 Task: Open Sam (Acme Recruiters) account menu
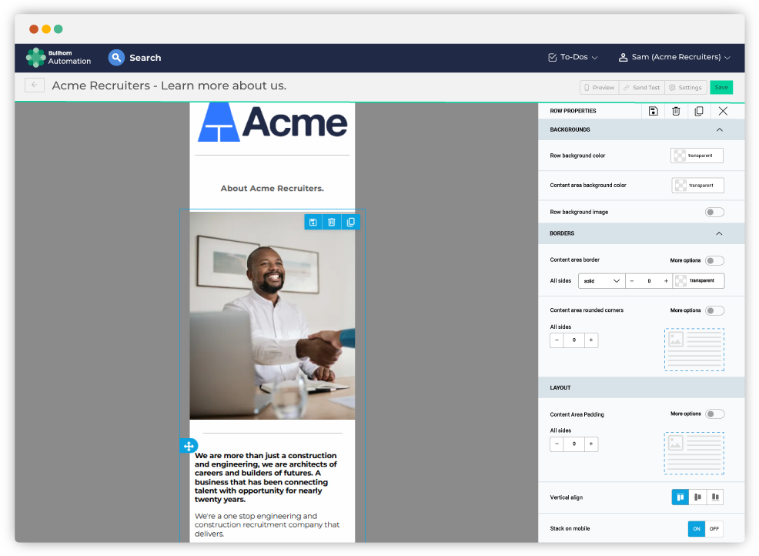pos(674,57)
